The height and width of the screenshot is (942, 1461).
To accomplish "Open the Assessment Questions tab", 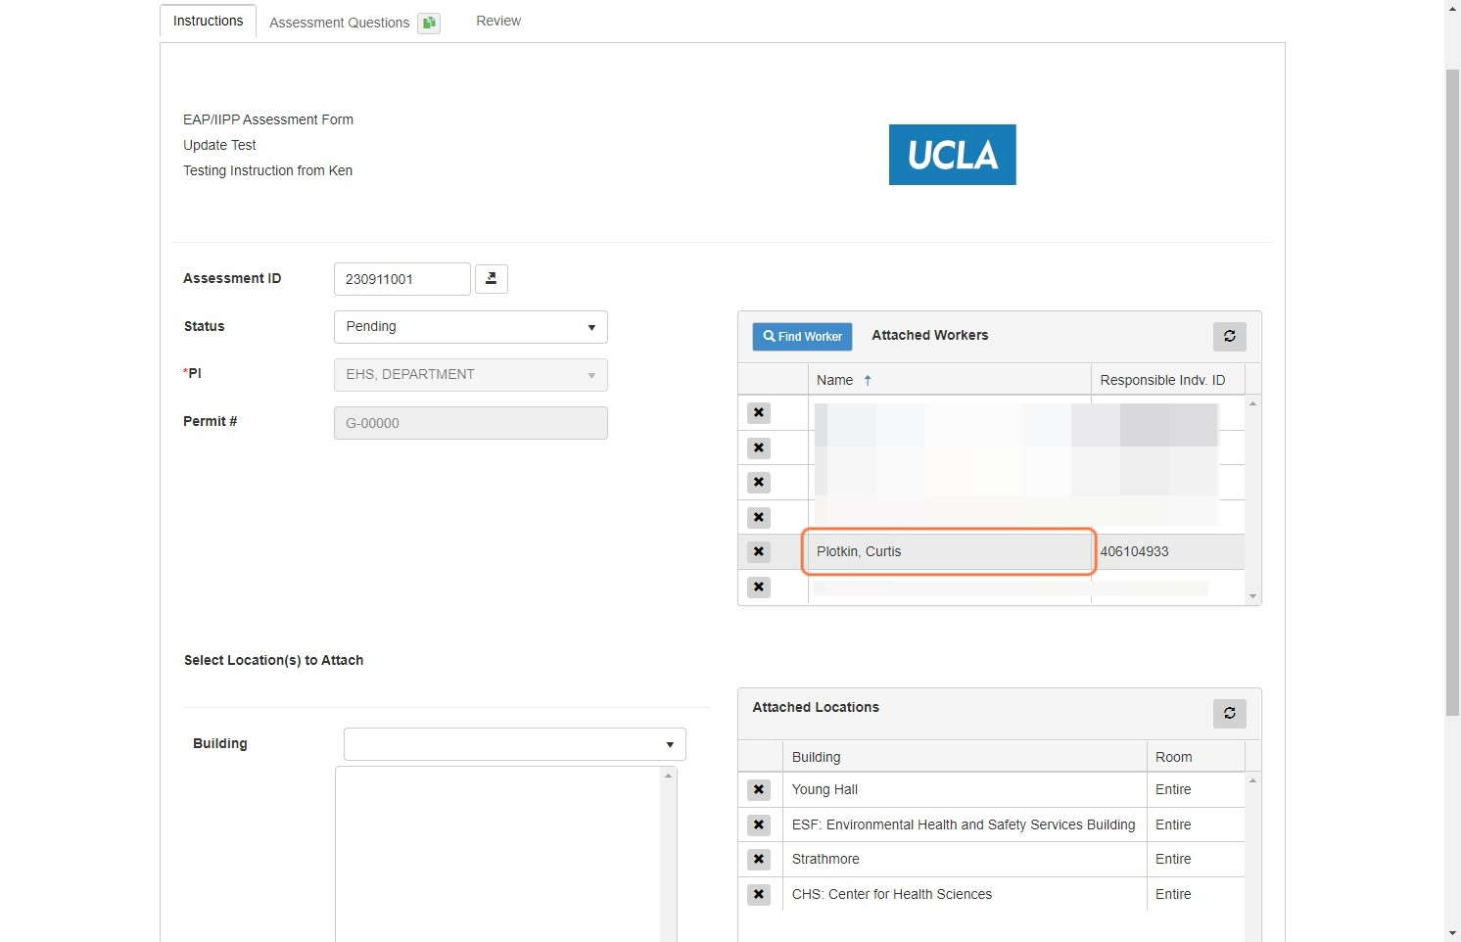I will [x=339, y=23].
